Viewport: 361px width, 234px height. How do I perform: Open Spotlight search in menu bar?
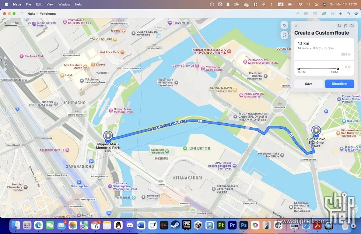click(309, 4)
